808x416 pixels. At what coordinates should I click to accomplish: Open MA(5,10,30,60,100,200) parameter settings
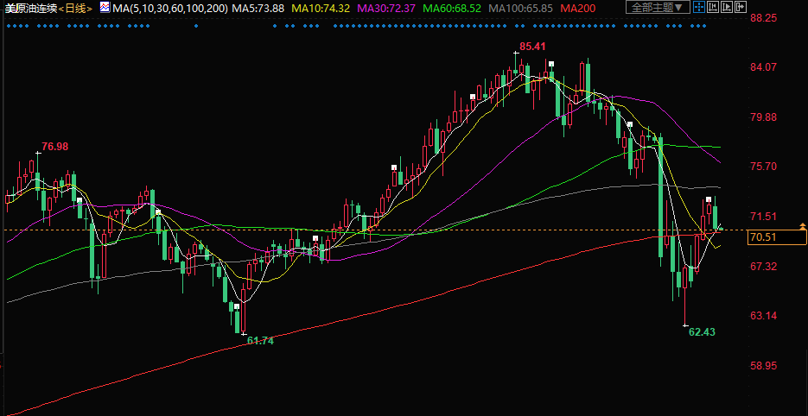[x=170, y=8]
